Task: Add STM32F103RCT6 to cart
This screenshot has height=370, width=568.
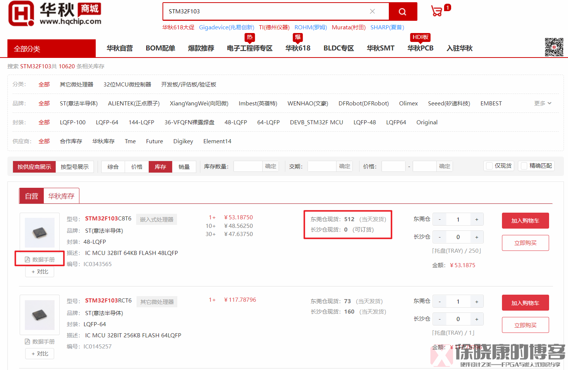Action: point(525,303)
